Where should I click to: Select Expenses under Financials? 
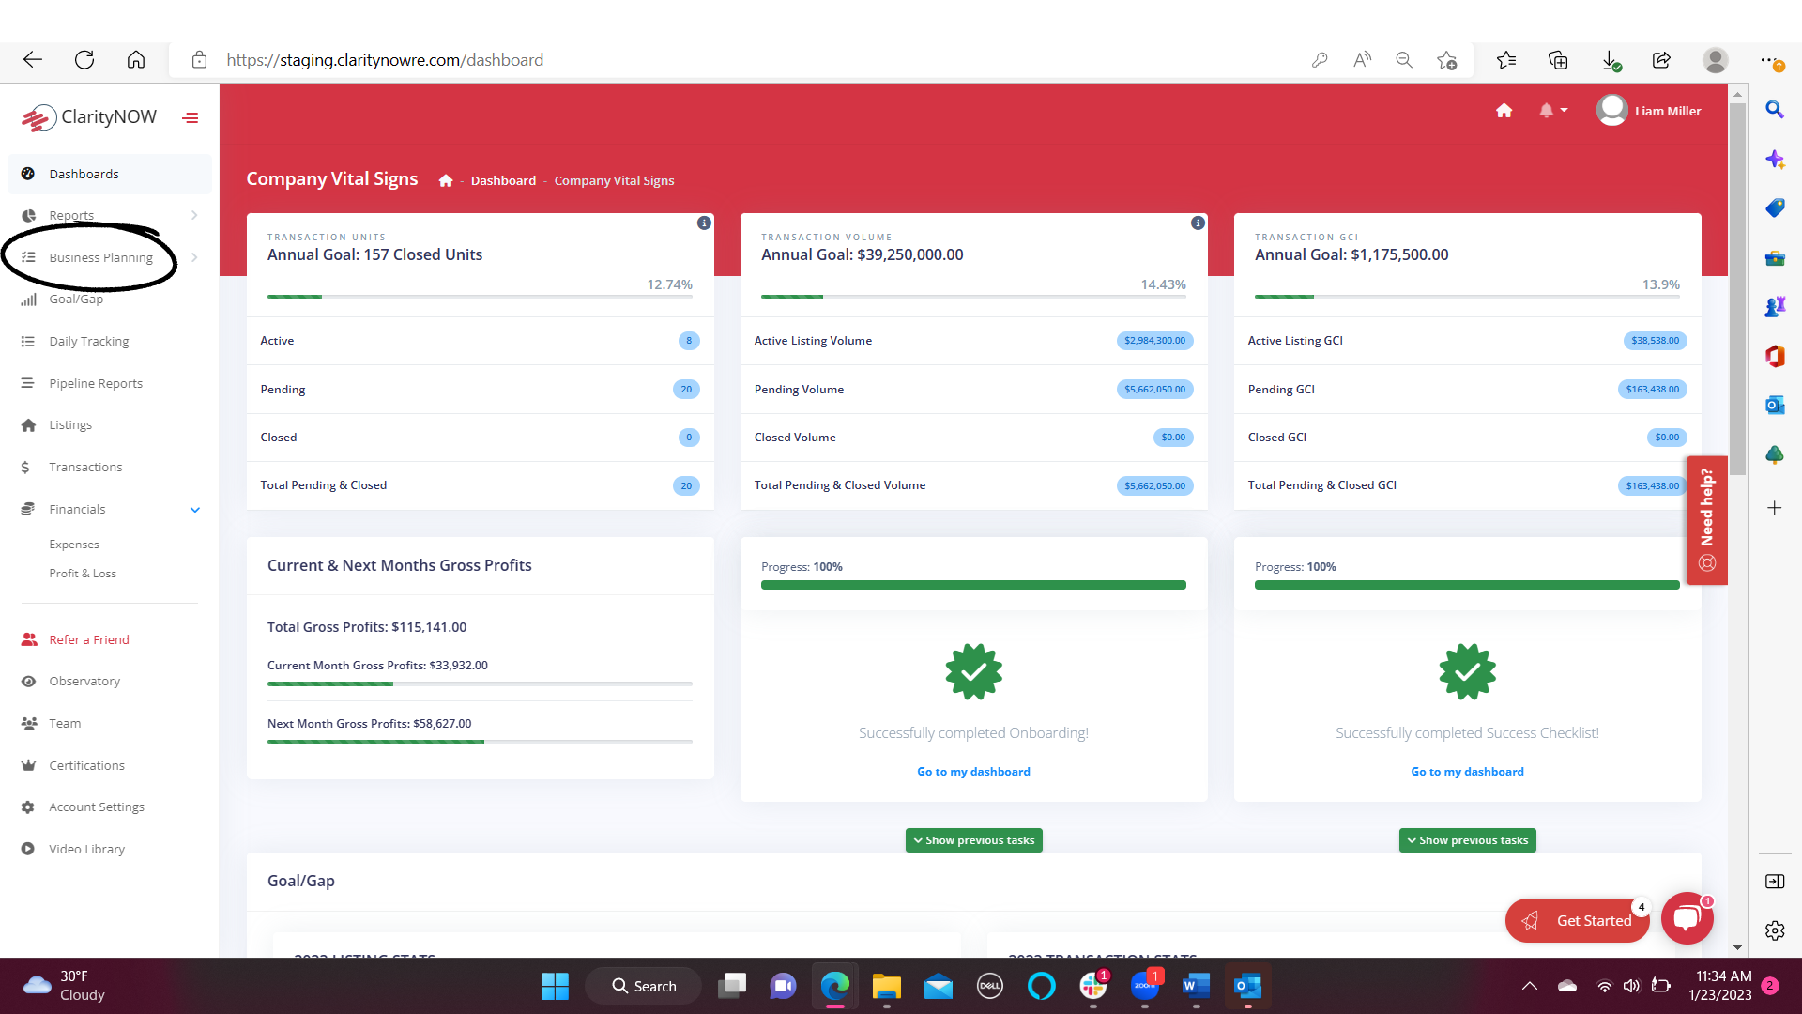coord(71,544)
